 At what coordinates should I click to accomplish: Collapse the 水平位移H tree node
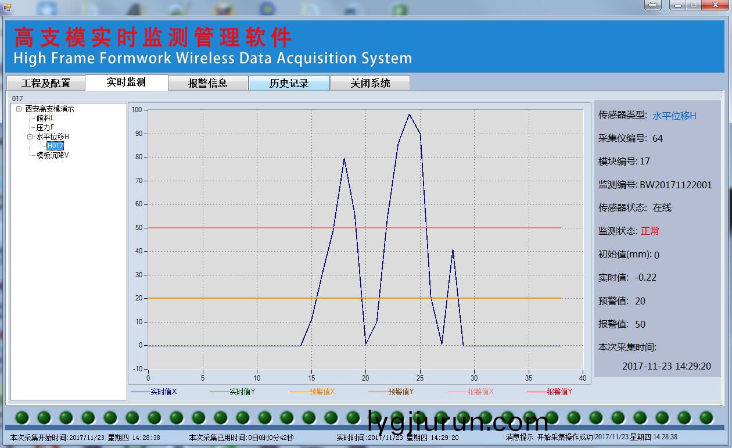[x=30, y=137]
